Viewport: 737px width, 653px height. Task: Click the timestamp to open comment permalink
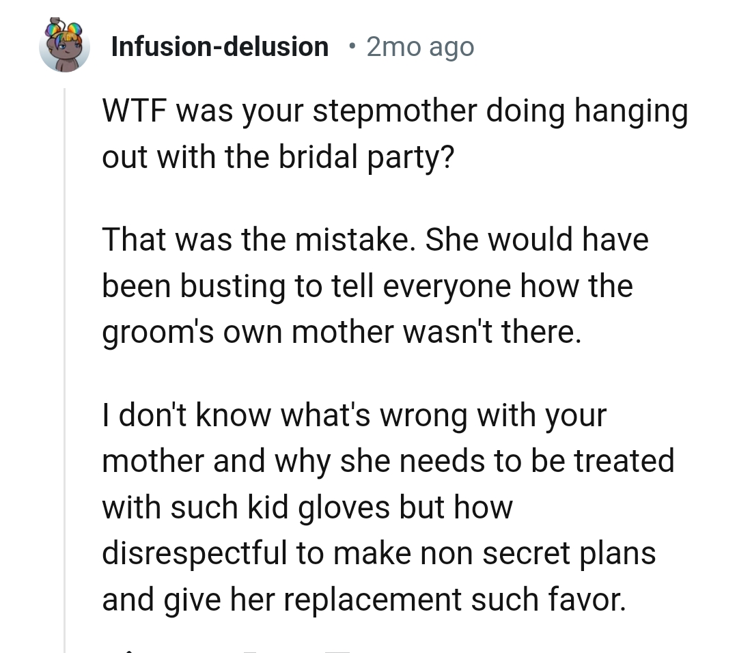pos(420,46)
